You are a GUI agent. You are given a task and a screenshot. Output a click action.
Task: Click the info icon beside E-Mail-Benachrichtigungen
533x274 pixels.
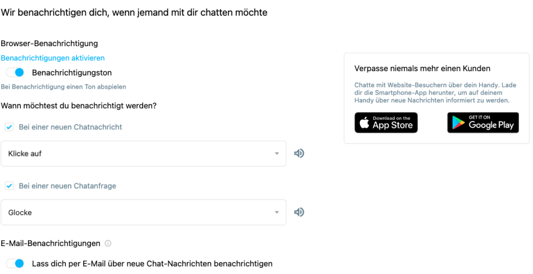pyautogui.click(x=108, y=243)
